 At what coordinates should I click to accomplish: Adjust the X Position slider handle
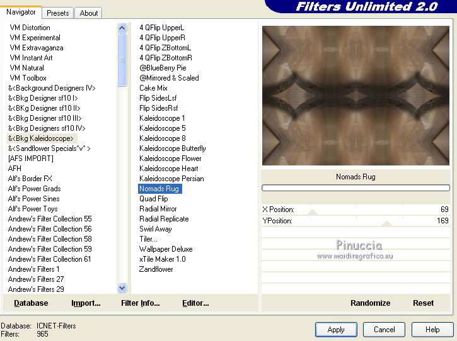coord(312,212)
